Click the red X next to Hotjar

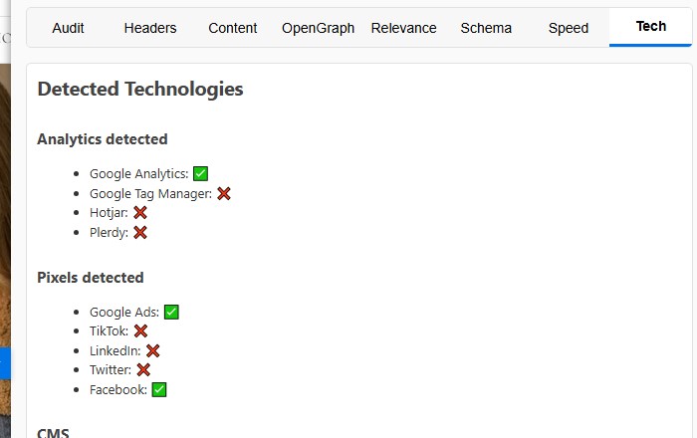140,213
